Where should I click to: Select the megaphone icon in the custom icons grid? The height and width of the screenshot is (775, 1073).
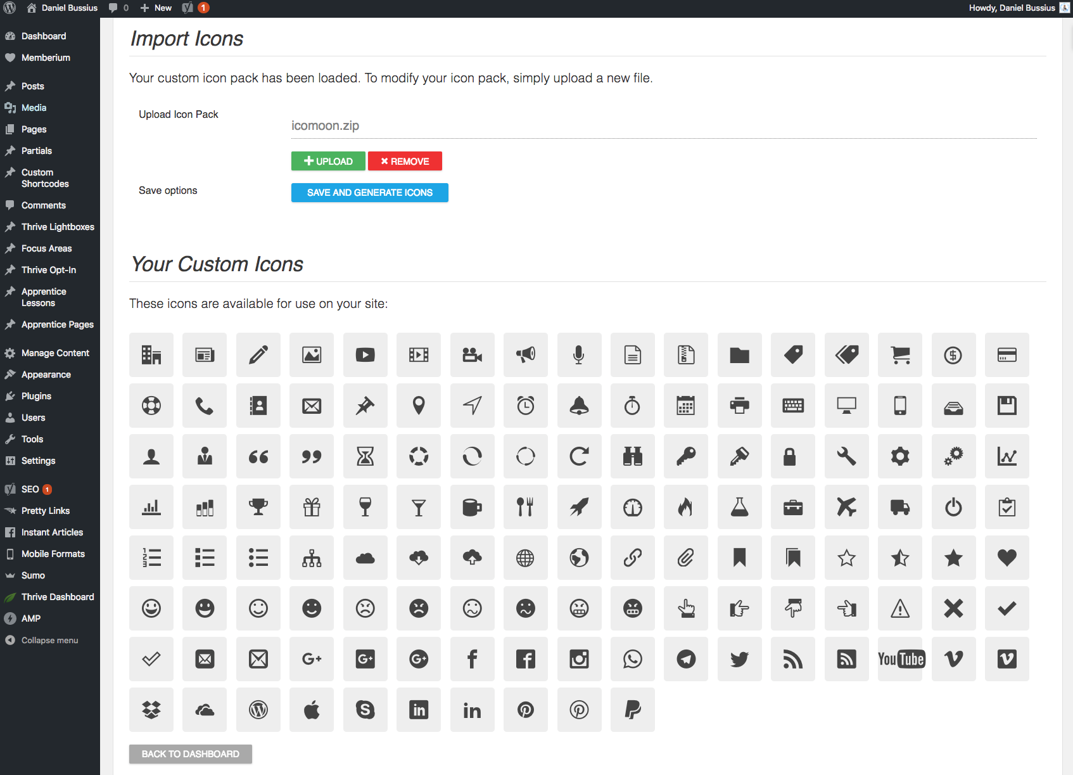526,355
